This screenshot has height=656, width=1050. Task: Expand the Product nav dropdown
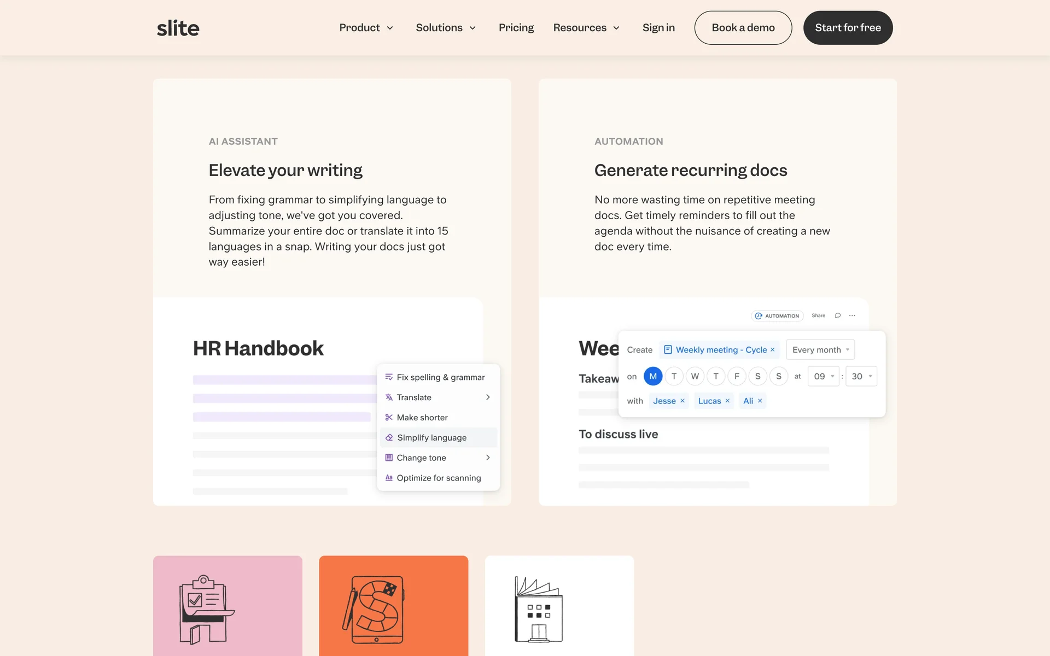pyautogui.click(x=366, y=28)
